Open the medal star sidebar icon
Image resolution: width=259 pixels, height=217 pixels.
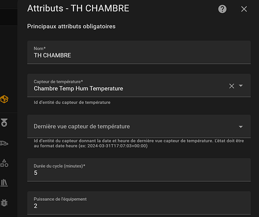coord(4,123)
